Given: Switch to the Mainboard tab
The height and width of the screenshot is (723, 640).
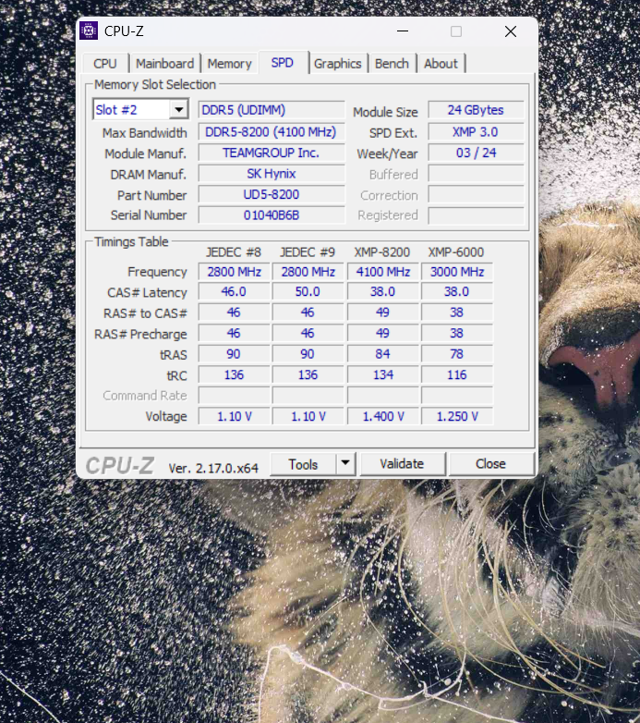Looking at the screenshot, I should coord(164,64).
